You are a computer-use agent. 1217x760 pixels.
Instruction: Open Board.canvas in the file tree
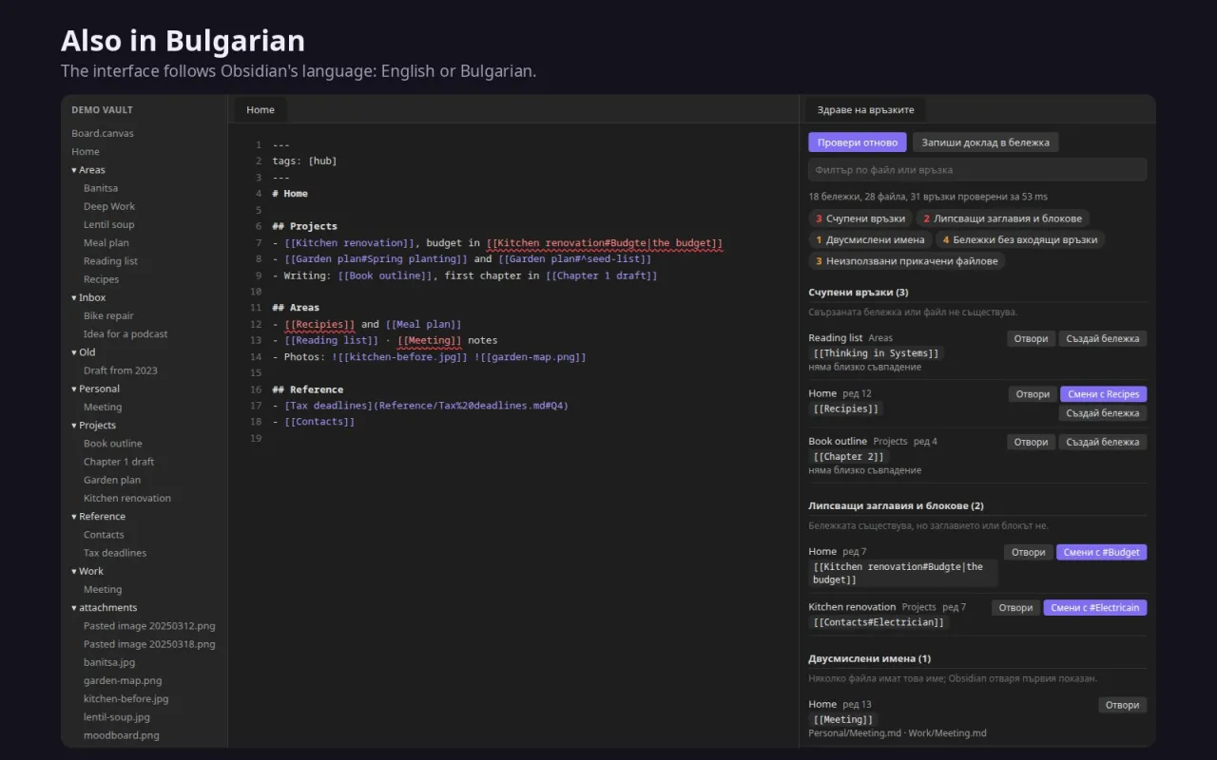point(103,134)
